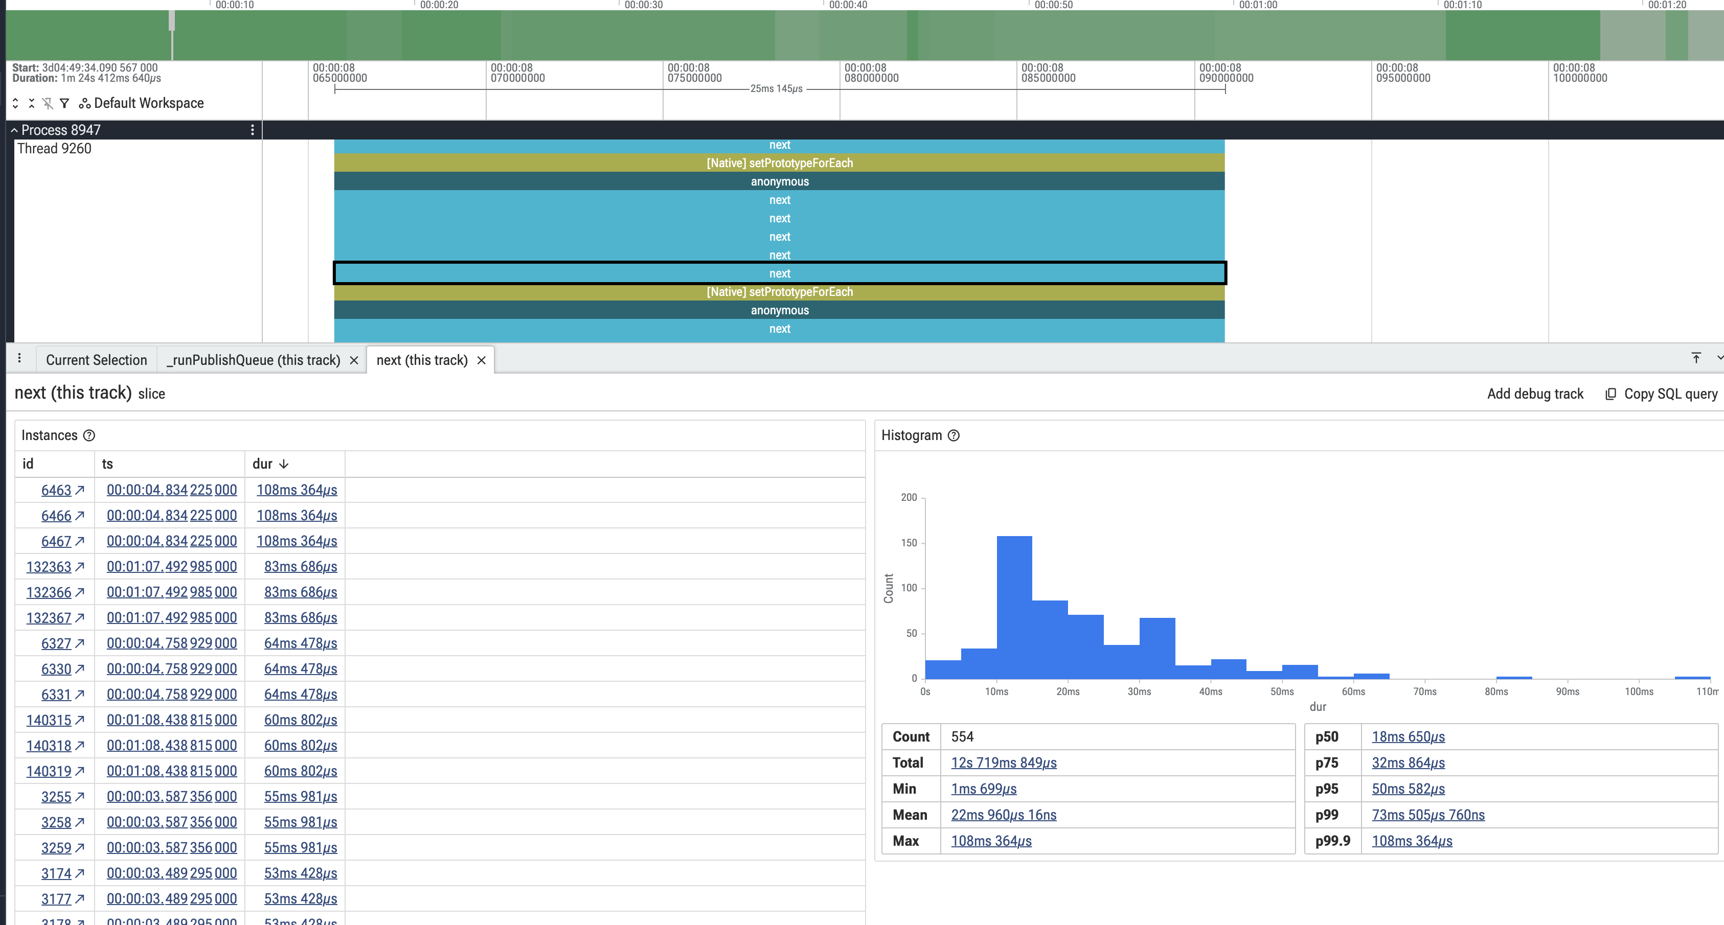Click the 00:00:40 marker in the overview timeline
Image resolution: width=1724 pixels, height=925 pixels.
coord(848,5)
